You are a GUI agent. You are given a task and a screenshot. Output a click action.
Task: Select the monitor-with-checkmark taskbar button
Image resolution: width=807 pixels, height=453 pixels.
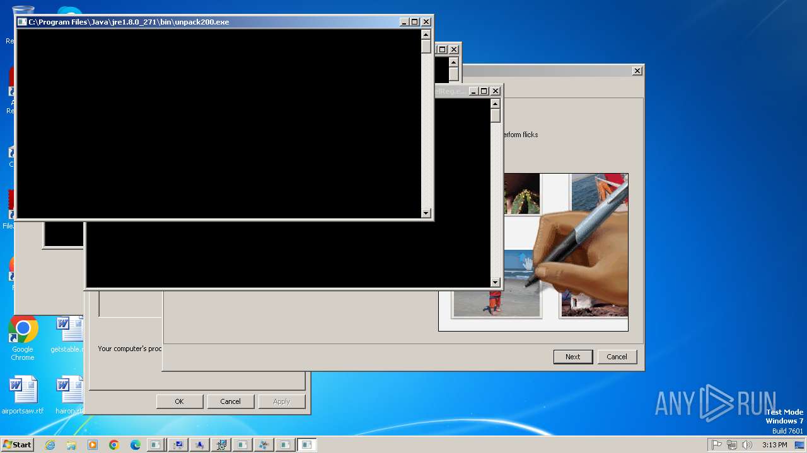tap(178, 445)
